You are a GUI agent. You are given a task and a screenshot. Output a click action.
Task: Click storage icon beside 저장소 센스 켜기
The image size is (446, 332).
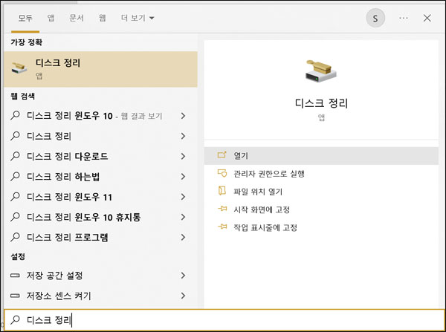tap(15, 296)
